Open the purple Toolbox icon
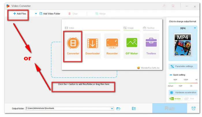Viewport: 202px width, 117px height. pos(151,46)
